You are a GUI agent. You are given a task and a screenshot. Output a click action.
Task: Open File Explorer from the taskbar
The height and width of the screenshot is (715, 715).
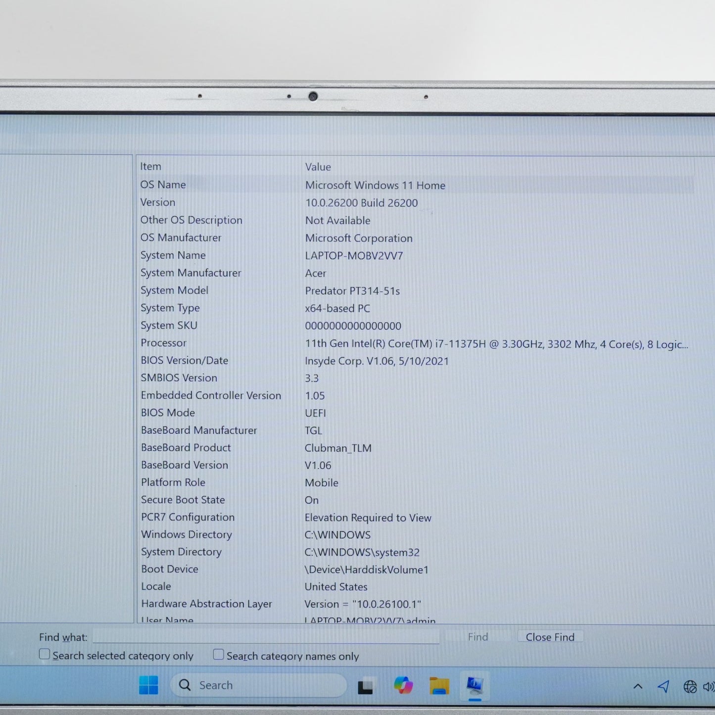pos(439,686)
